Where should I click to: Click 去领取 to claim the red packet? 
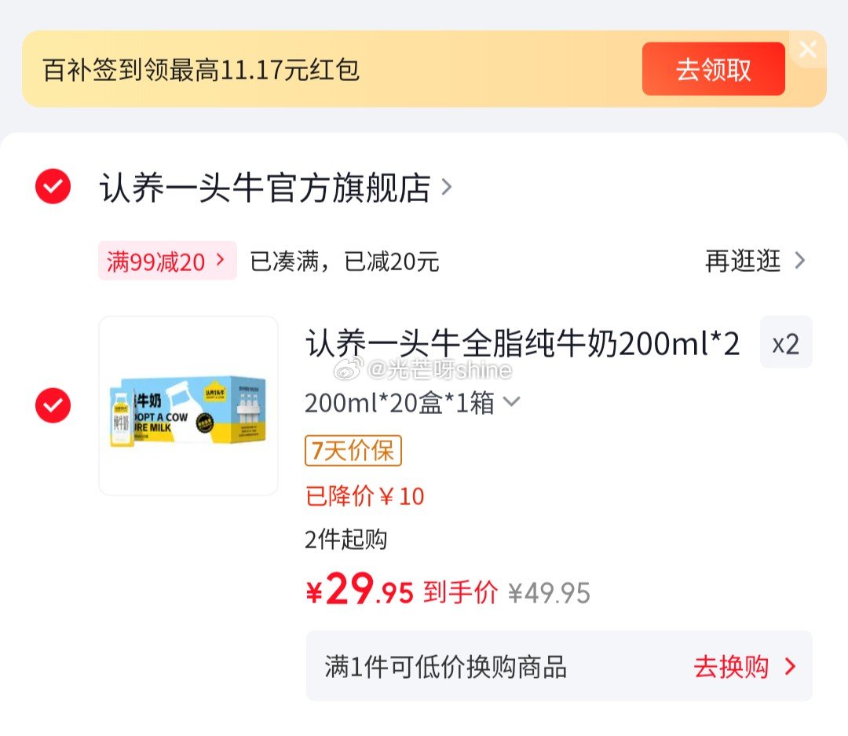(x=713, y=68)
